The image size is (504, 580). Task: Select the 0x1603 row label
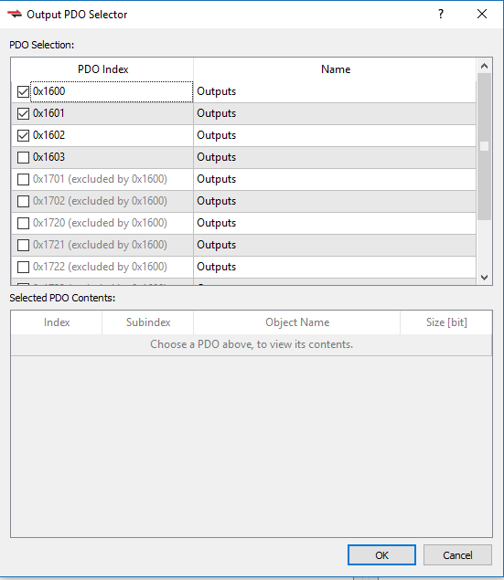[48, 157]
